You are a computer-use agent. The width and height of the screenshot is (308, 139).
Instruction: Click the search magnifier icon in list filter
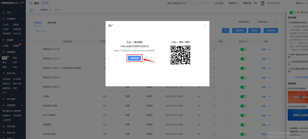90,31
